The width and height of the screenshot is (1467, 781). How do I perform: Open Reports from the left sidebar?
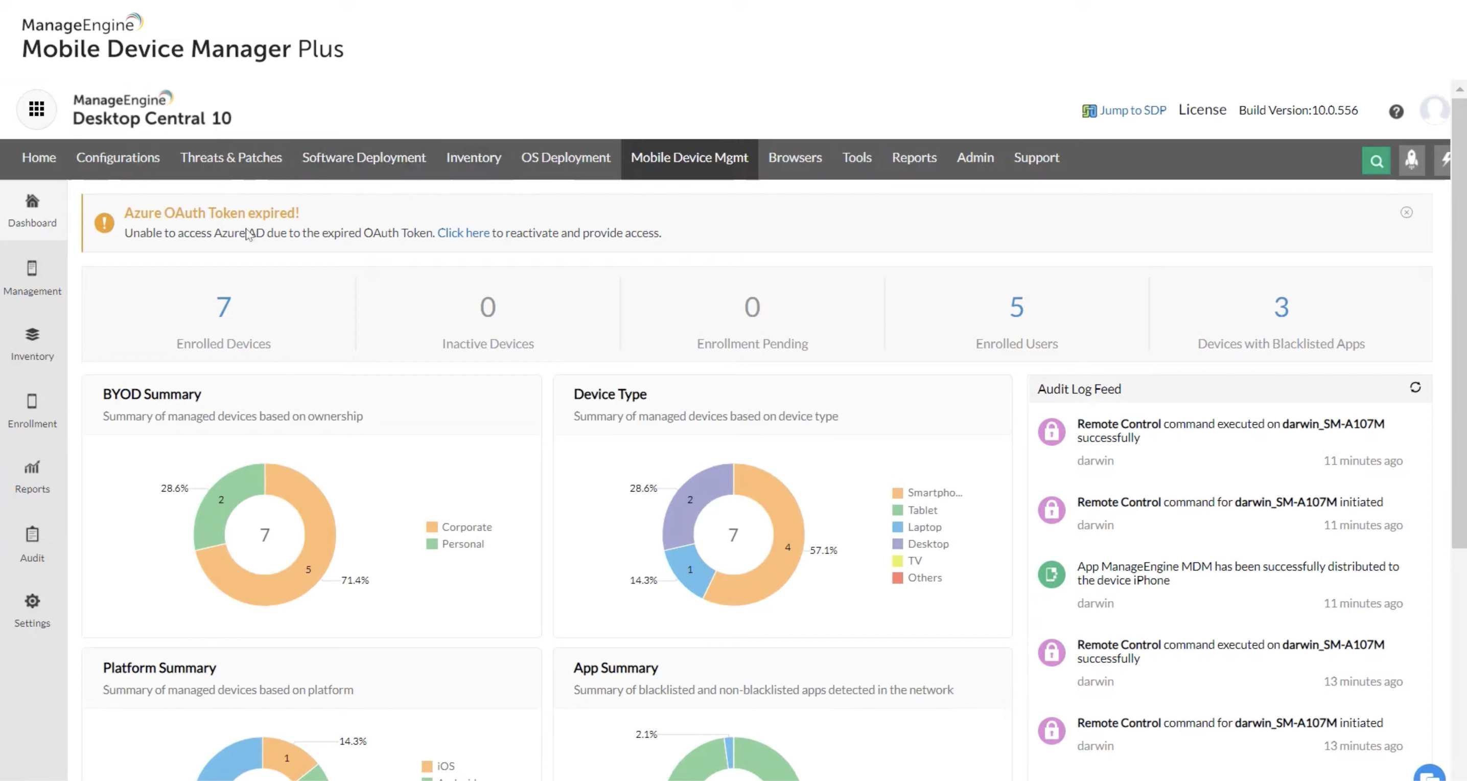click(x=32, y=476)
